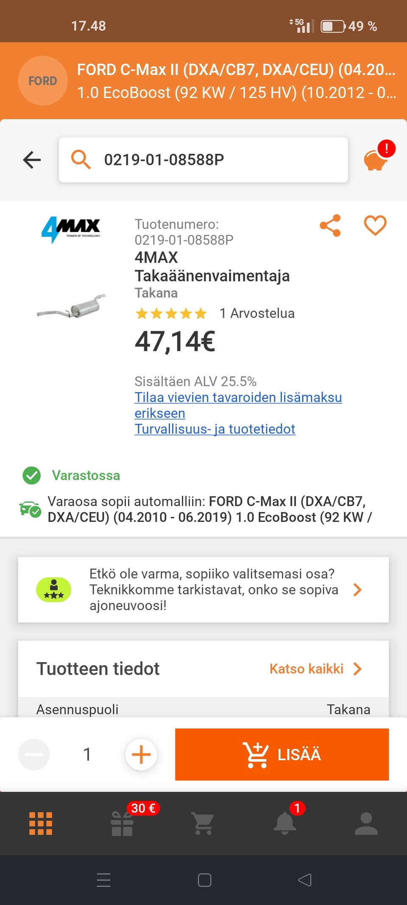Open Tilaa vievien tavaroiden lisämaksu link
The height and width of the screenshot is (905, 407).
click(x=238, y=398)
